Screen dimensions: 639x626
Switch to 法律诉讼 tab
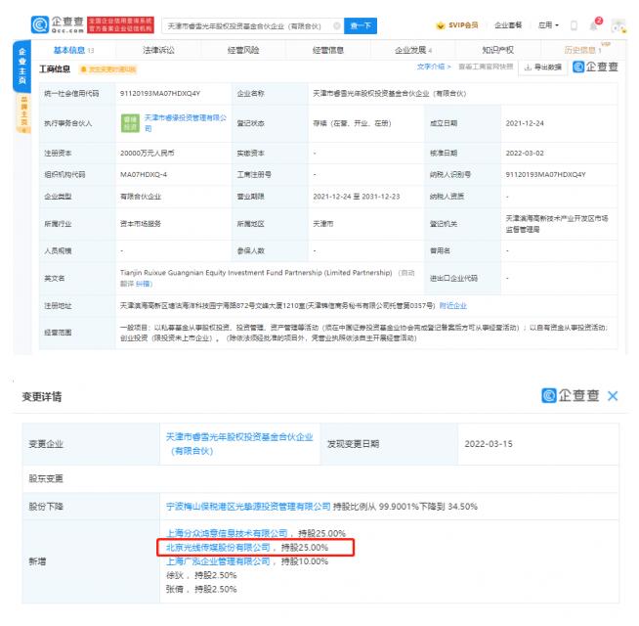(158, 50)
